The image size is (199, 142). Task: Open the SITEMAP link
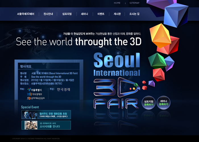134,3
